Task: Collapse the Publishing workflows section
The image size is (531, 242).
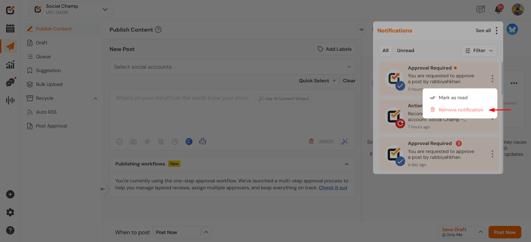Action: (x=346, y=164)
